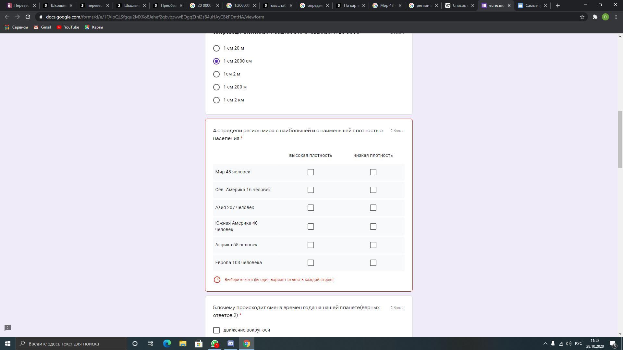Bookmark this page with star icon
The width and height of the screenshot is (623, 350).
[582, 17]
